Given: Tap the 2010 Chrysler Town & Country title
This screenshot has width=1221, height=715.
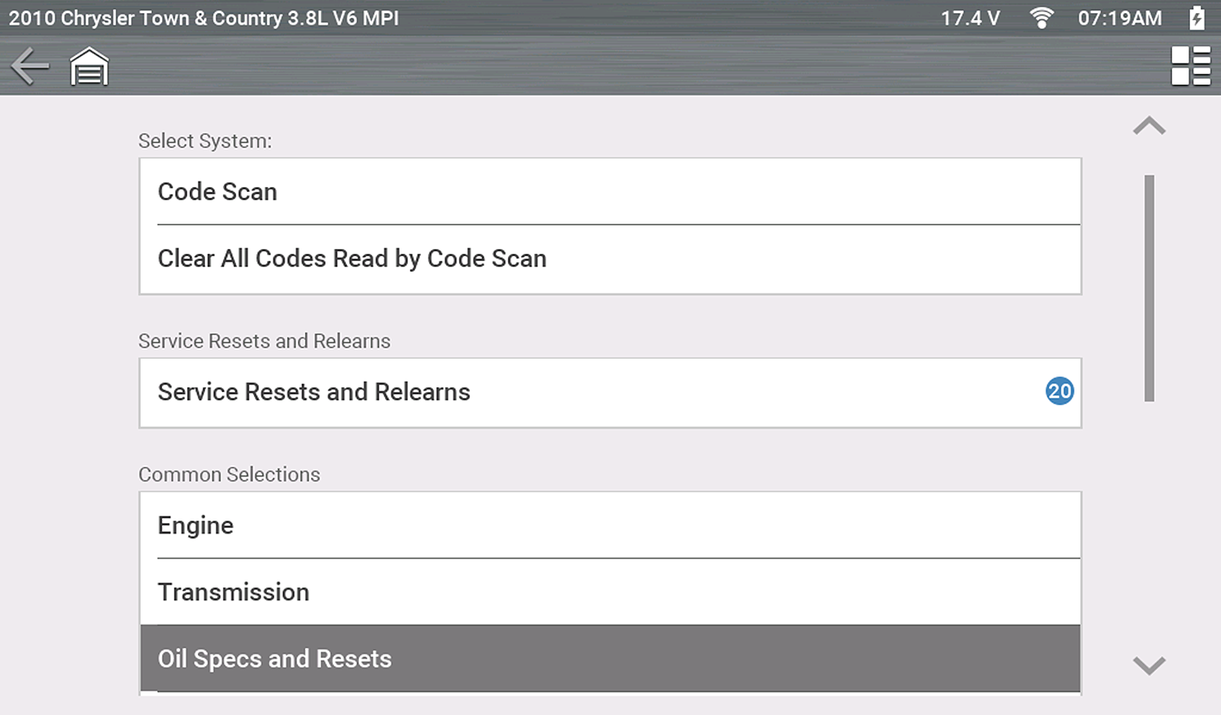Looking at the screenshot, I should point(203,18).
